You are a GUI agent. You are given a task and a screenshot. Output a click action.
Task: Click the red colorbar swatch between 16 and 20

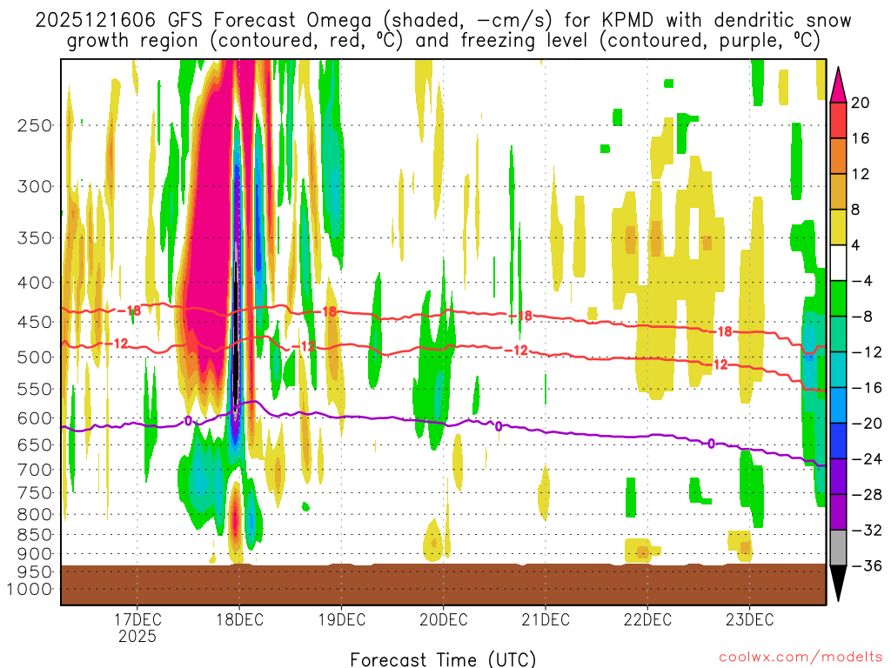(x=838, y=120)
